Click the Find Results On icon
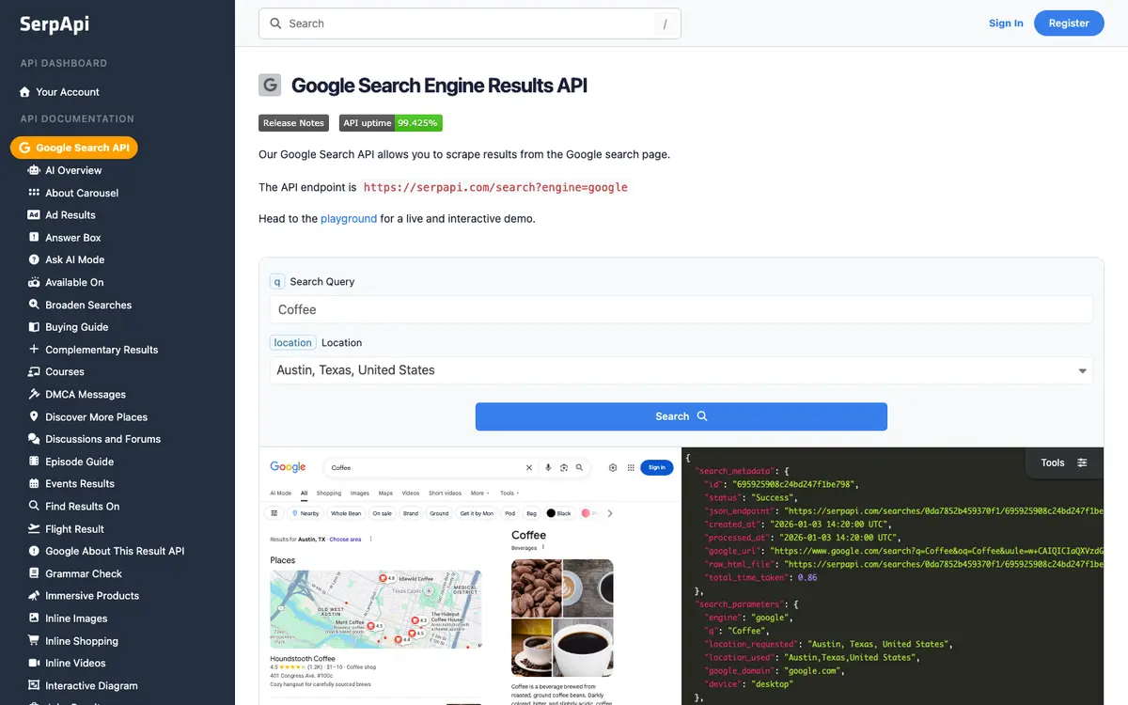This screenshot has width=1128, height=705. pyautogui.click(x=34, y=506)
